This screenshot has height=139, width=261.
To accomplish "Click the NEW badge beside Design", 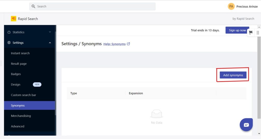I will coord(37,84).
